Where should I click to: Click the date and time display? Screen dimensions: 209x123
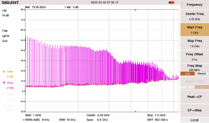point(104,3)
